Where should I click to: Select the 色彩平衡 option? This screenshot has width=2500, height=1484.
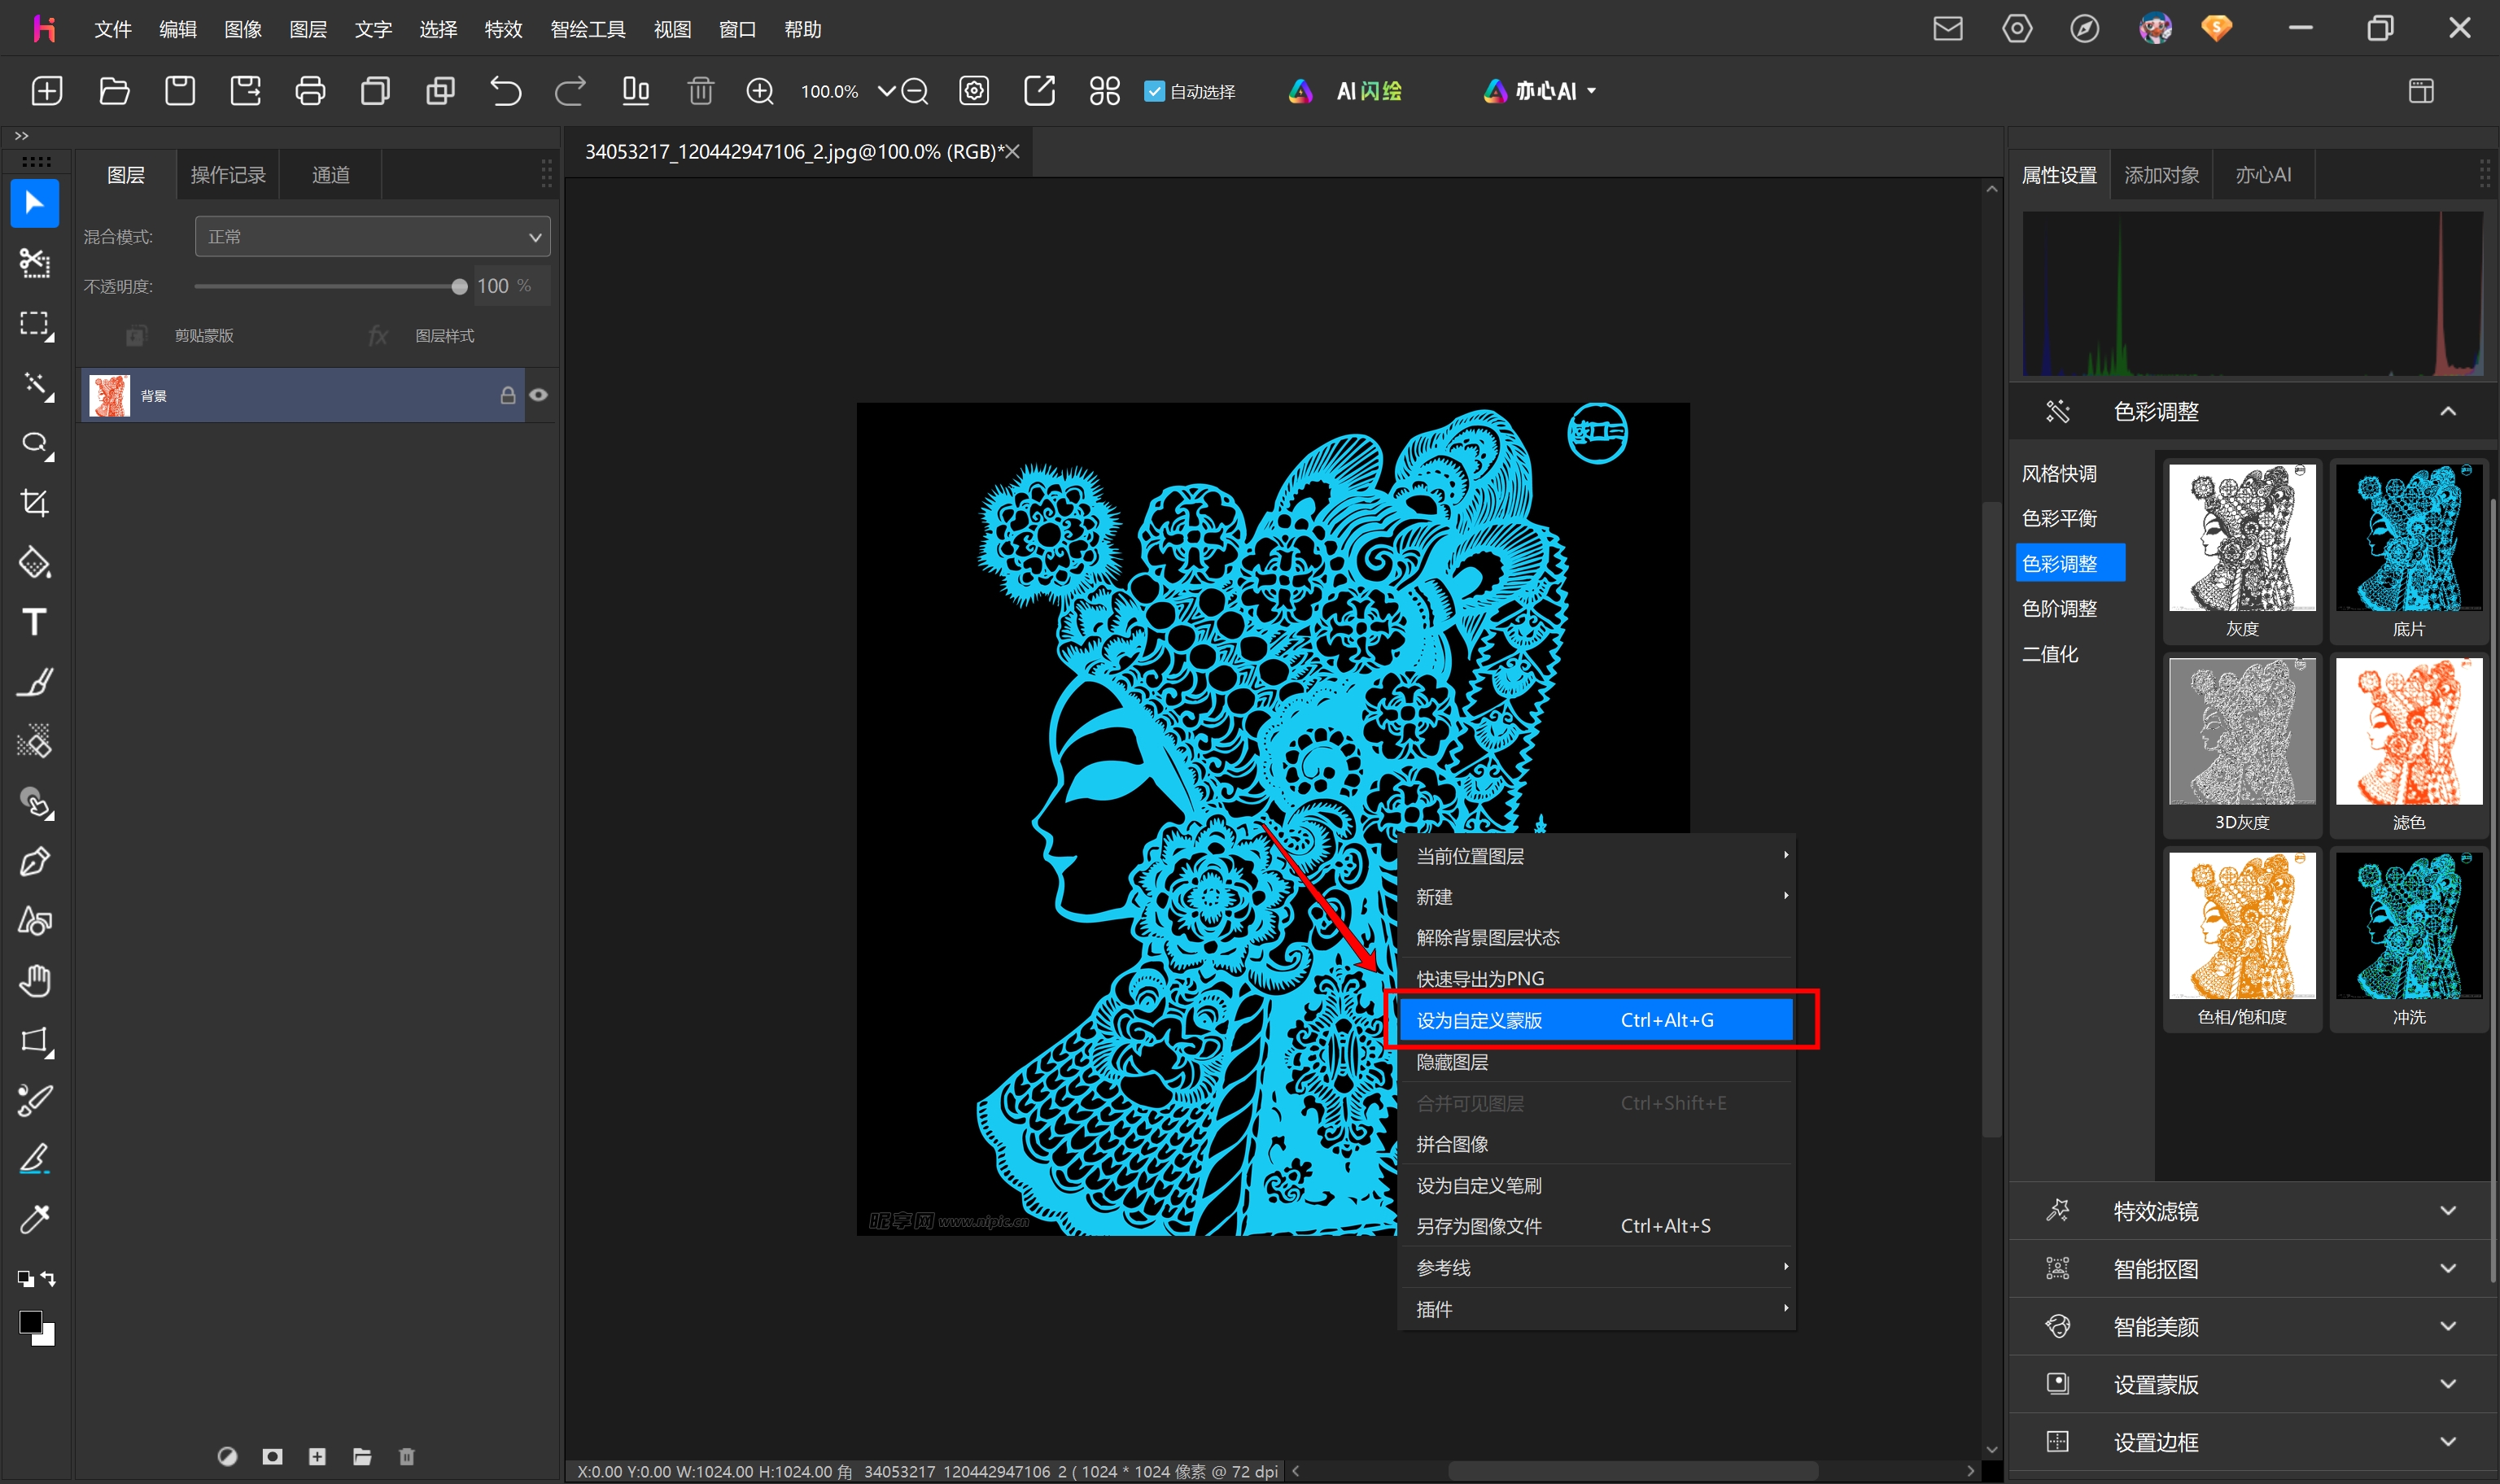pyautogui.click(x=2060, y=518)
